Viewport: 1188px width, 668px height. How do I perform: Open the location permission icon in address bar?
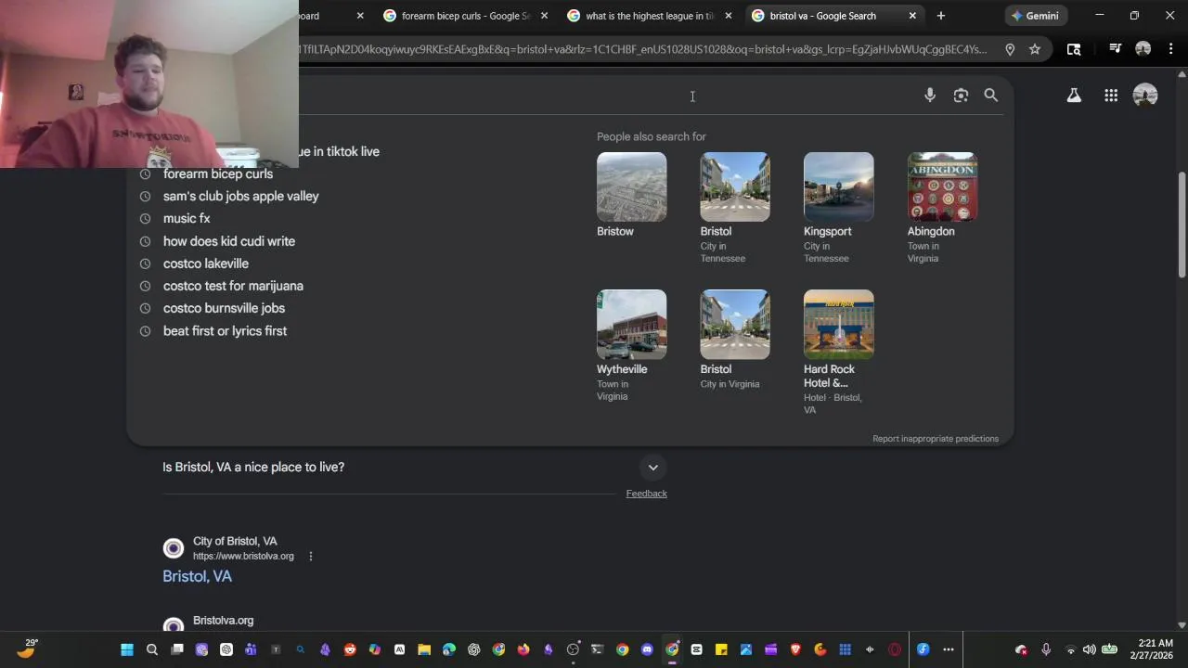pyautogui.click(x=1010, y=49)
